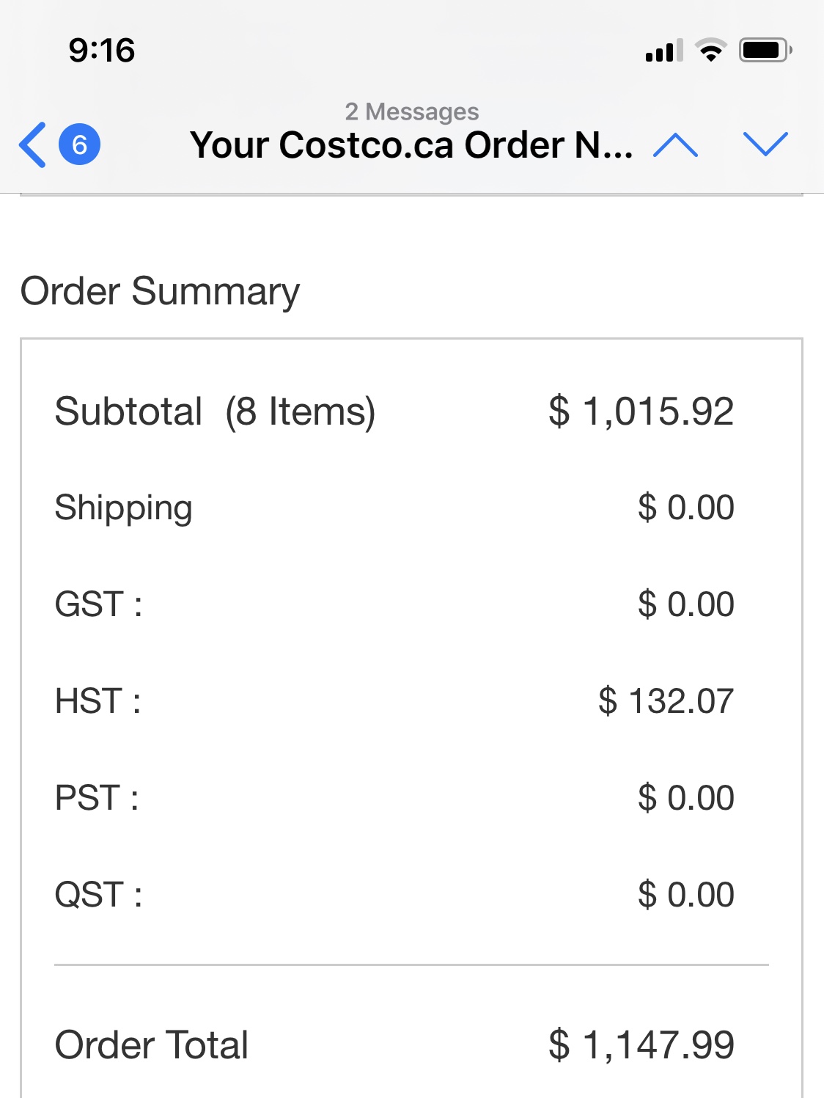
Task: Tap the battery indicator icon
Action: click(x=765, y=51)
